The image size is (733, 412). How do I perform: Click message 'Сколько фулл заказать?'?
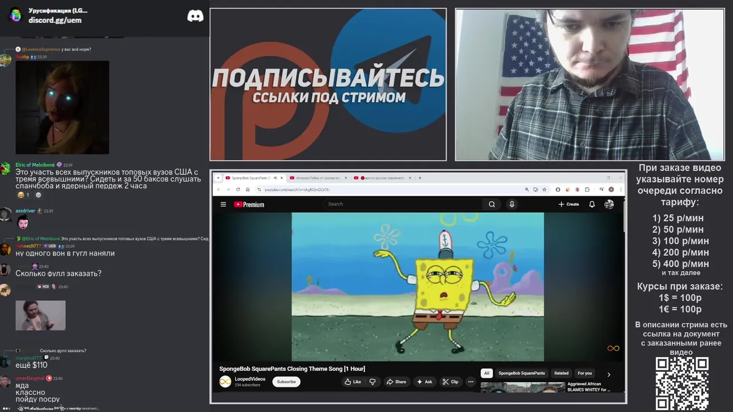tap(58, 274)
